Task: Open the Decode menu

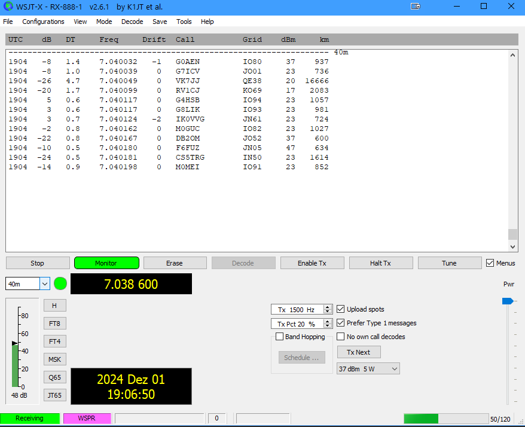Action: (x=132, y=22)
